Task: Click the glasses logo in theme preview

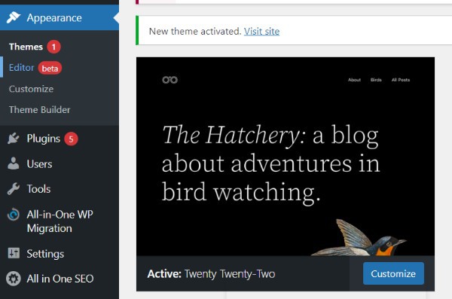Action: [169, 80]
